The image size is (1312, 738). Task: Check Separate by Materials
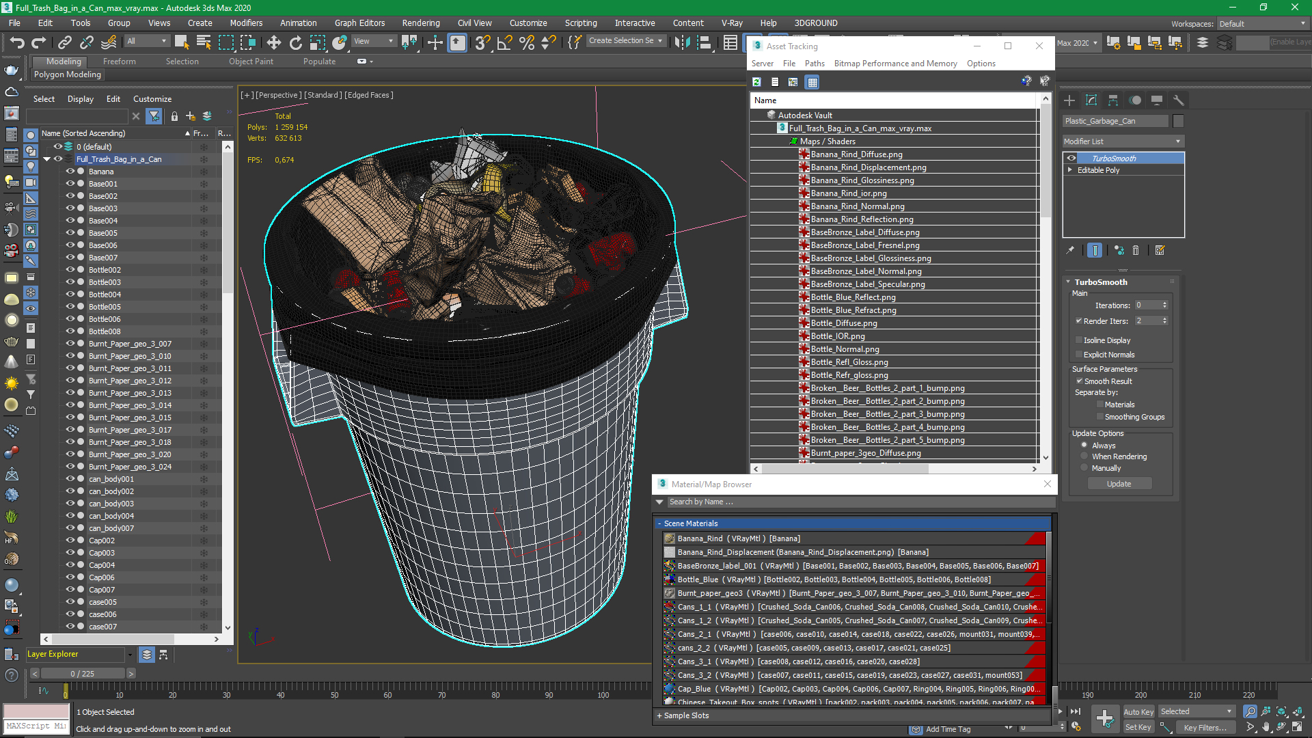(x=1099, y=405)
